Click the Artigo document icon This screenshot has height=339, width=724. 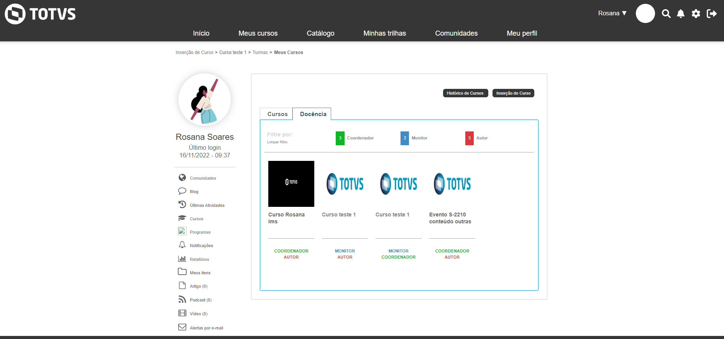point(182,286)
